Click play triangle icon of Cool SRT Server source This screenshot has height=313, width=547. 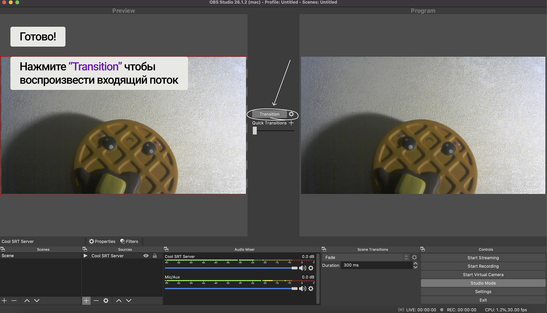[86, 256]
